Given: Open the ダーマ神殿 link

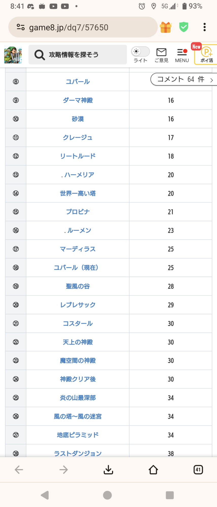Looking at the screenshot, I should point(78,100).
